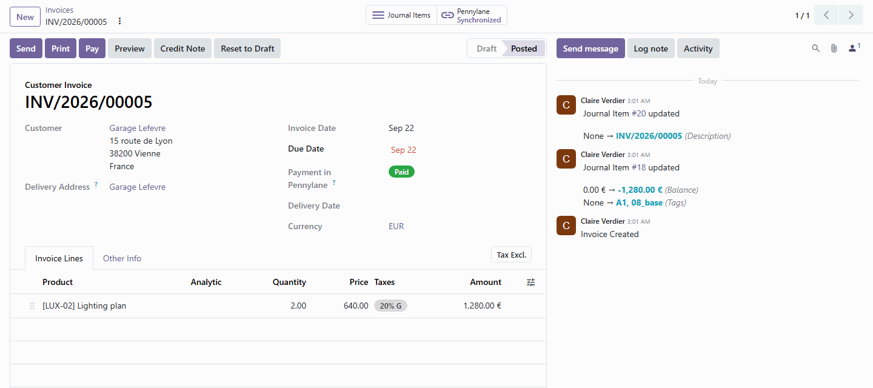Screen dimensions: 873x388
Task: Click -1,280.00 € balance value in chatter
Action: (x=640, y=190)
